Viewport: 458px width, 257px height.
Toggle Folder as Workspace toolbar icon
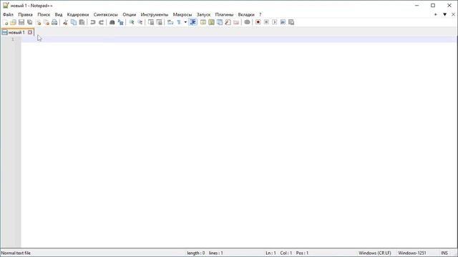point(236,22)
